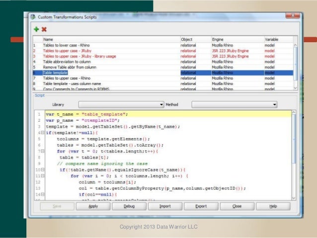The width and height of the screenshot is (317, 238).
Task: Click the script list scrollbar thumb
Action: 295,64
